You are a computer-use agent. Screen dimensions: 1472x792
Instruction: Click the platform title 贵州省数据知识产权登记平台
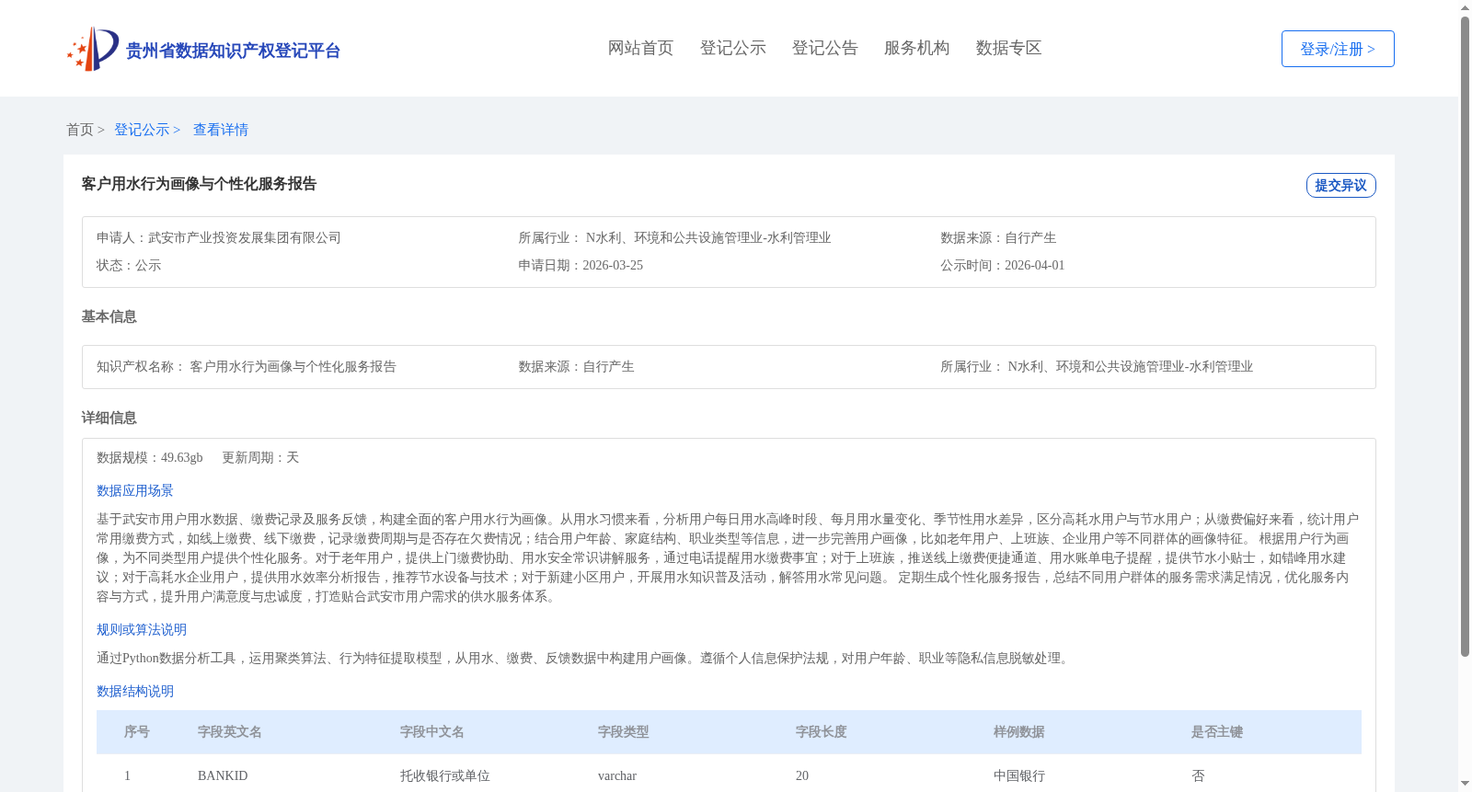(x=233, y=51)
